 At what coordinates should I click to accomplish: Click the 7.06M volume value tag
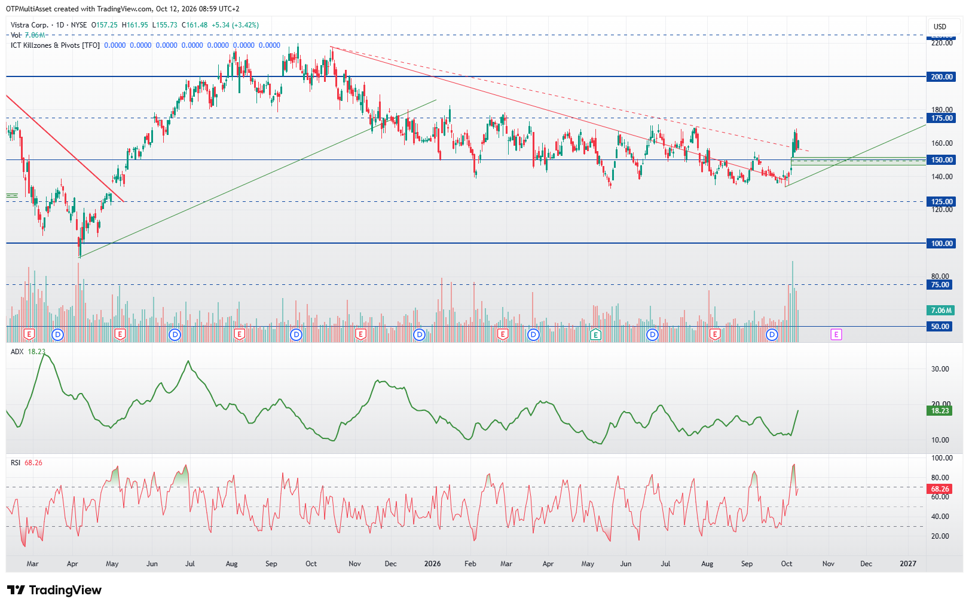(x=941, y=311)
